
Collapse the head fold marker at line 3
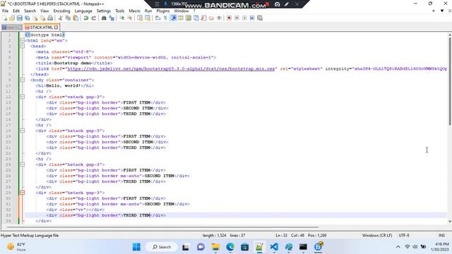click(x=22, y=46)
